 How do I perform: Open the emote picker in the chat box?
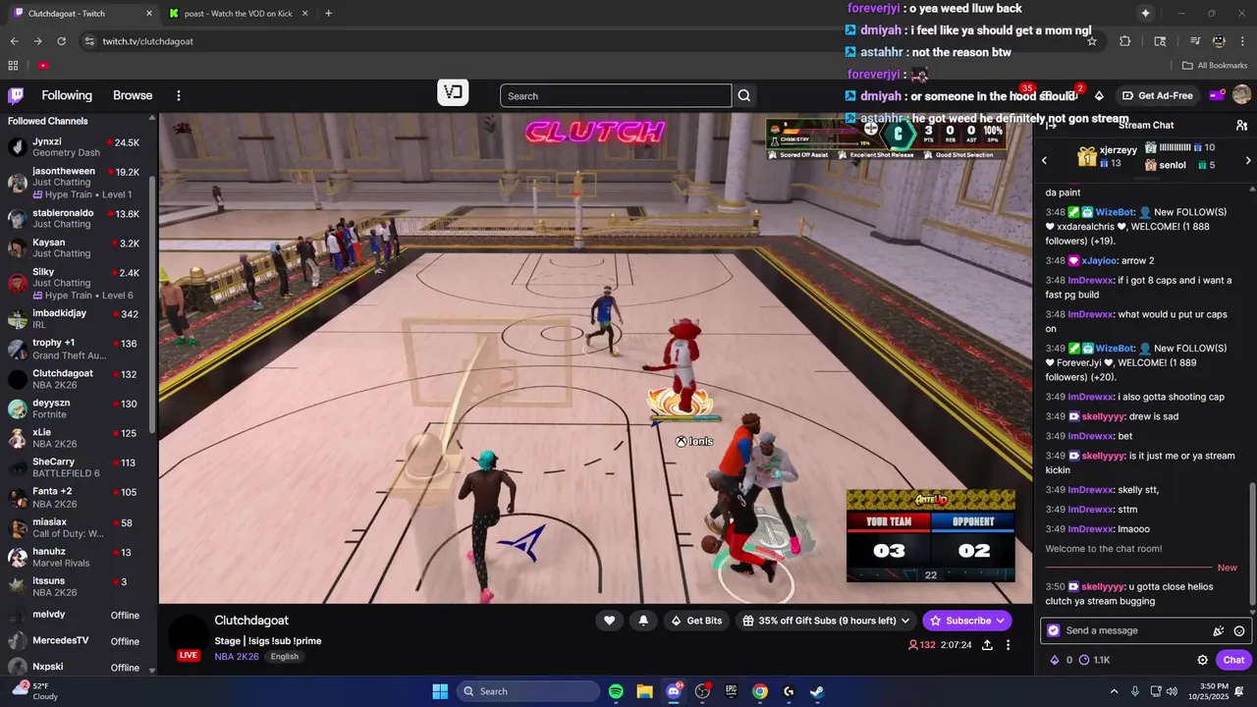click(1239, 630)
